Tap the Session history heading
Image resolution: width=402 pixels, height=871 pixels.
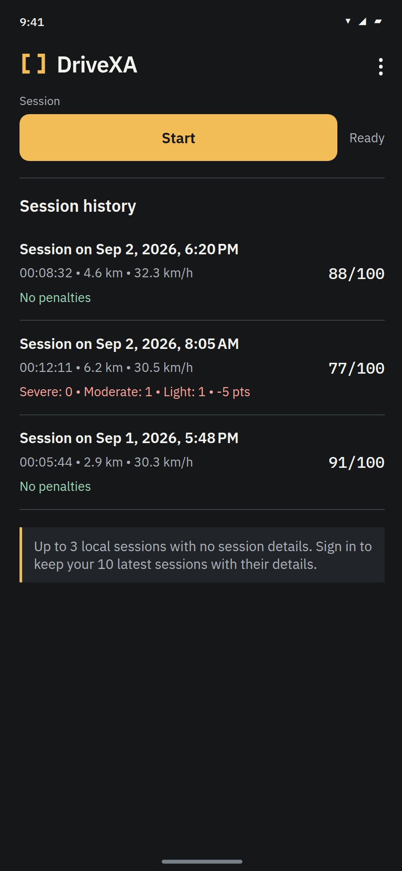click(78, 206)
